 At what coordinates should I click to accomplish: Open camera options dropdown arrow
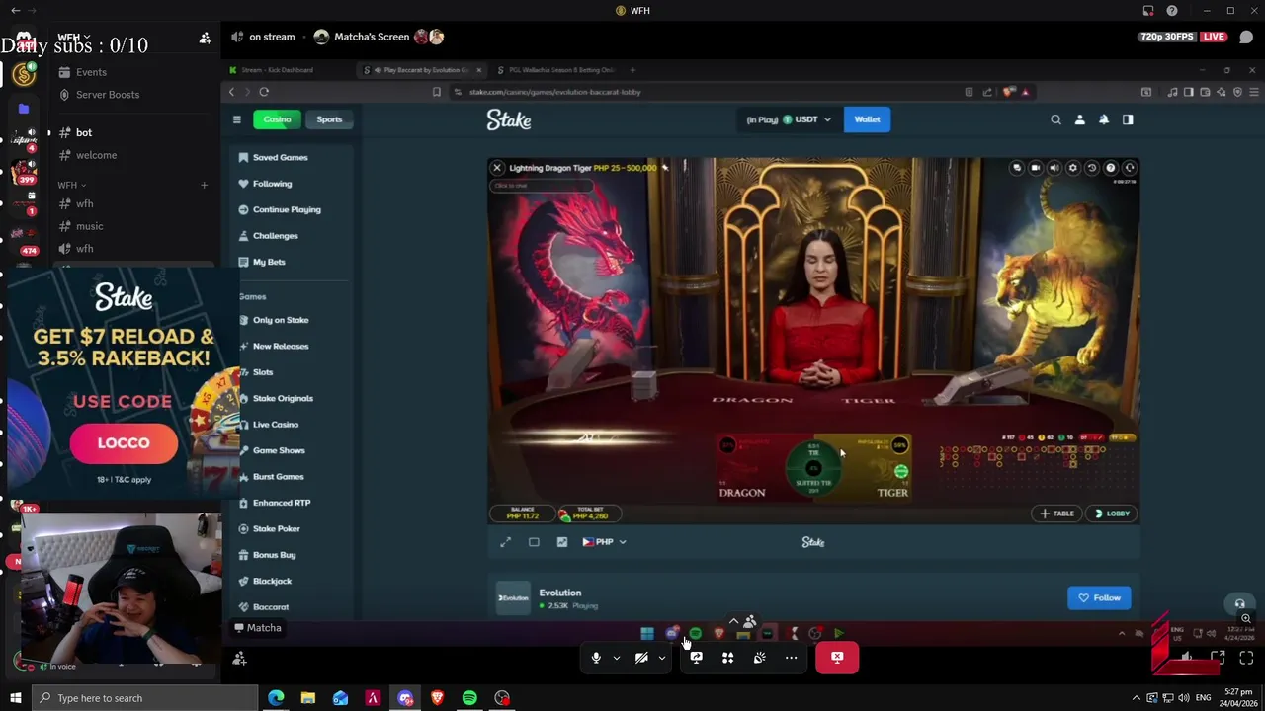coord(662,658)
